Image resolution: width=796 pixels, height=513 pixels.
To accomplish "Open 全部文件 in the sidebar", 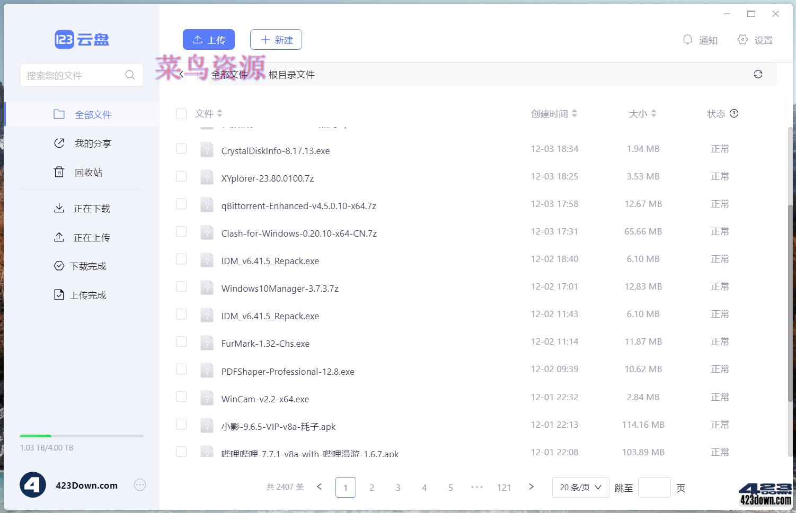I will (x=93, y=114).
